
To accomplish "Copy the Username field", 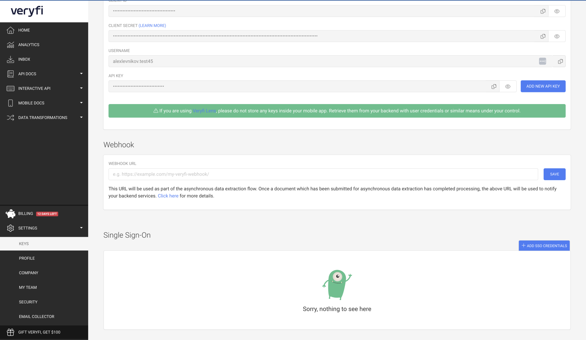I will pyautogui.click(x=560, y=61).
